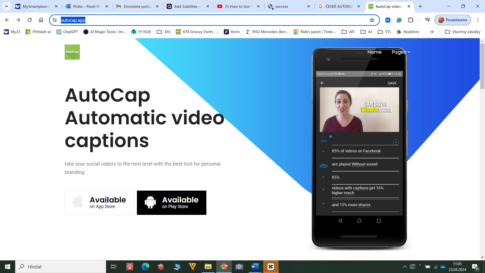Open the Pozastaveno profile button
The height and width of the screenshot is (273, 485).
[x=453, y=20]
